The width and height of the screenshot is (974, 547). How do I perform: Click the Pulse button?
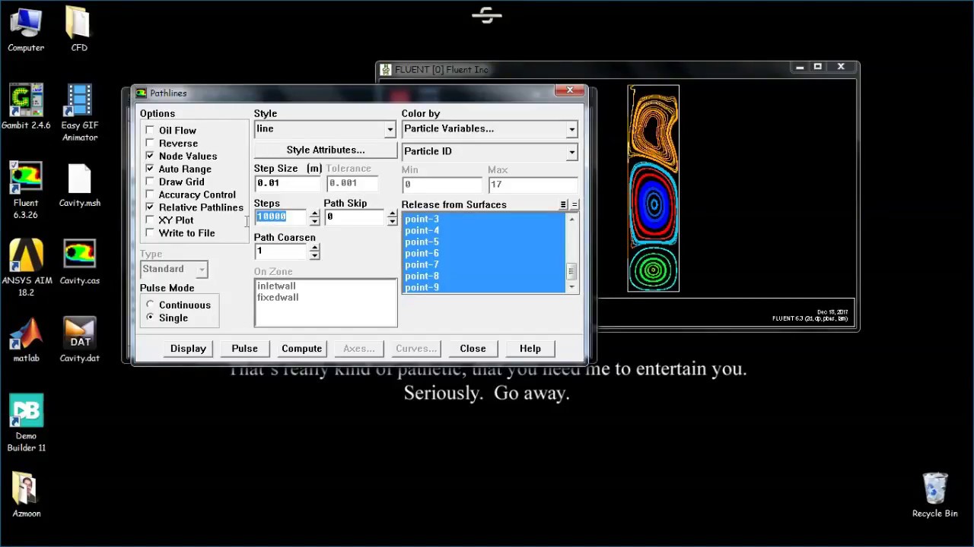[244, 349]
